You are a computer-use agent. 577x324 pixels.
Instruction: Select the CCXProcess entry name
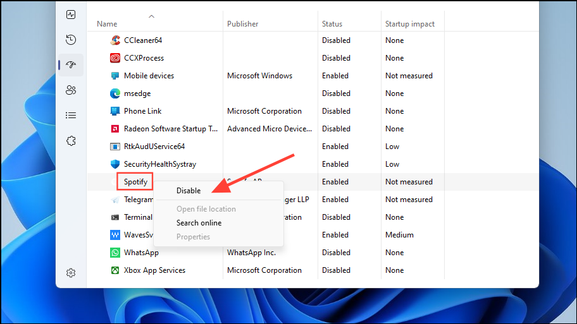pos(144,58)
